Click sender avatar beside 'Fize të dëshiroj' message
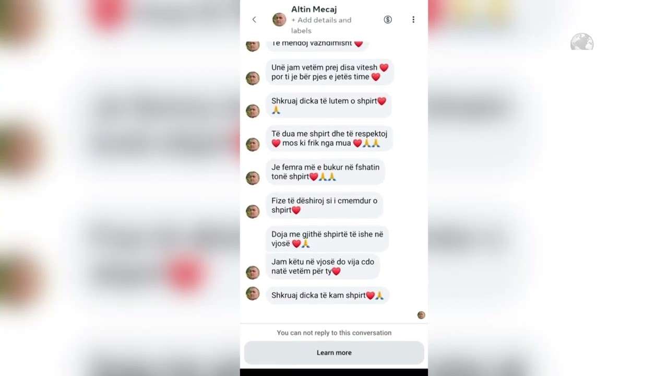 point(253,211)
